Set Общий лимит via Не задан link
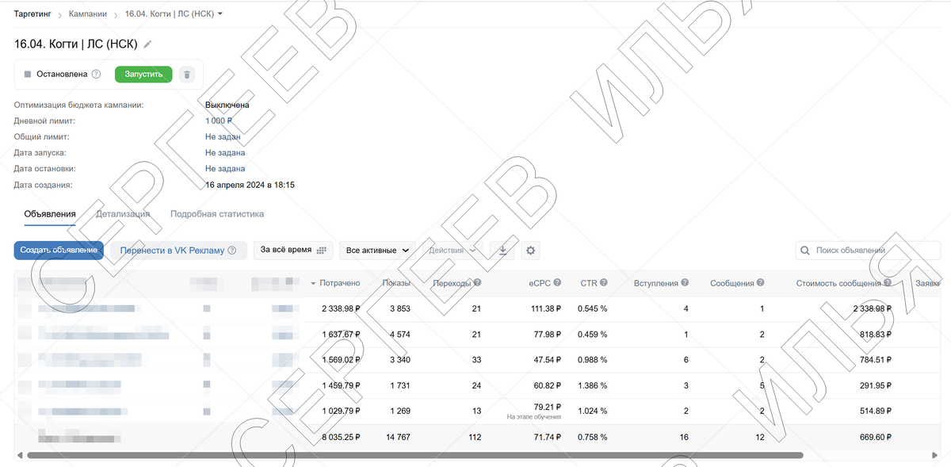Viewport: 951px width, 467px height. coord(223,136)
